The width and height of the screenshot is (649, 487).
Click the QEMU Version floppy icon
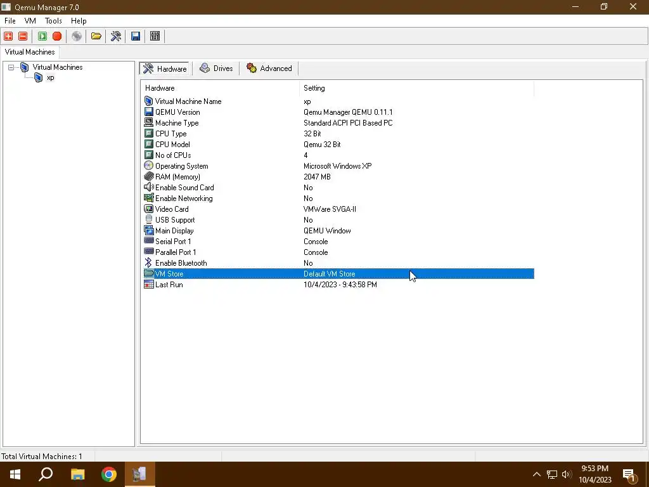pos(148,112)
